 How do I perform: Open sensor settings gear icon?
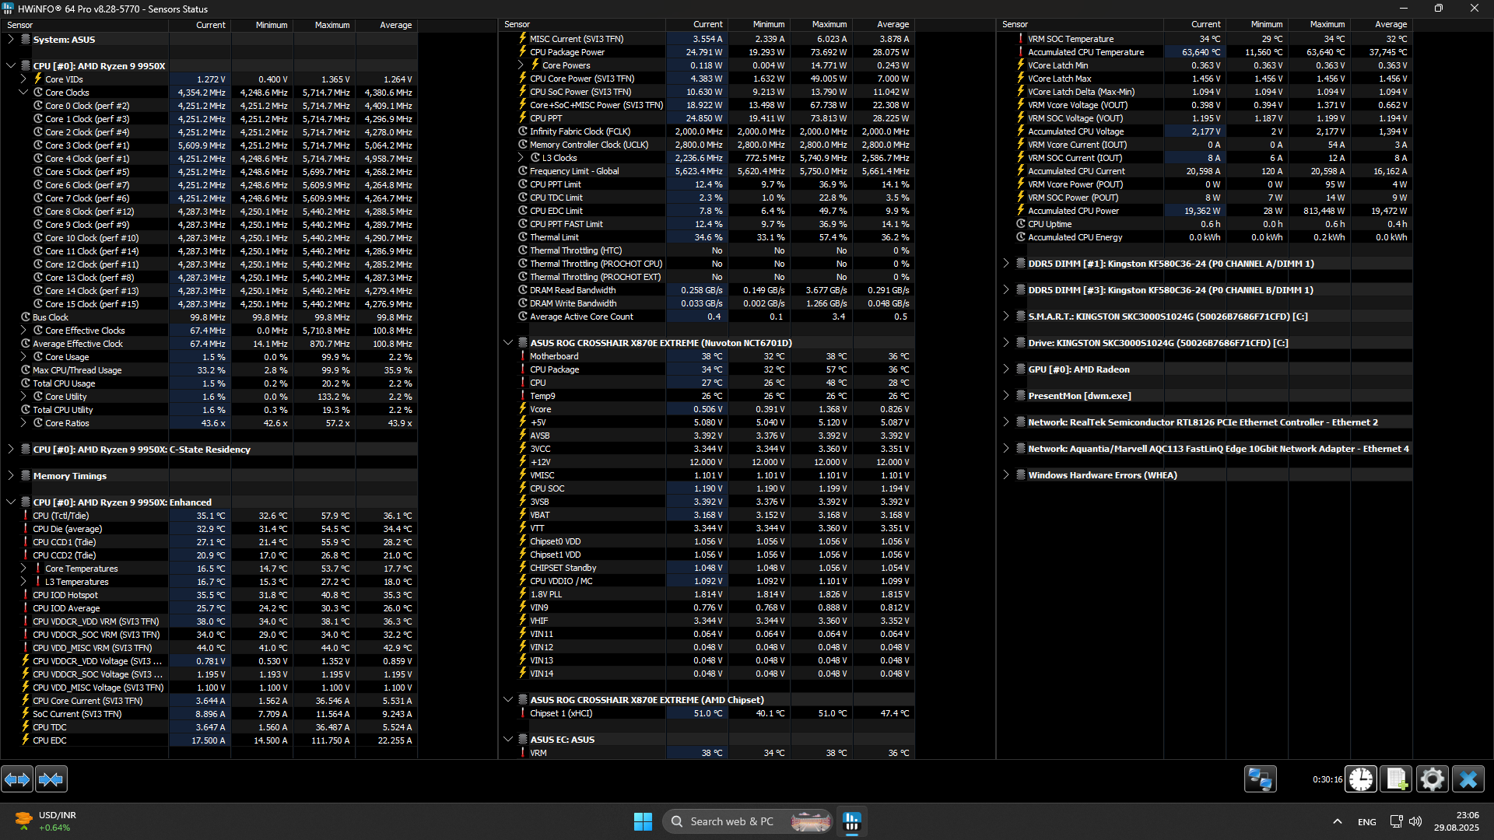[1433, 779]
